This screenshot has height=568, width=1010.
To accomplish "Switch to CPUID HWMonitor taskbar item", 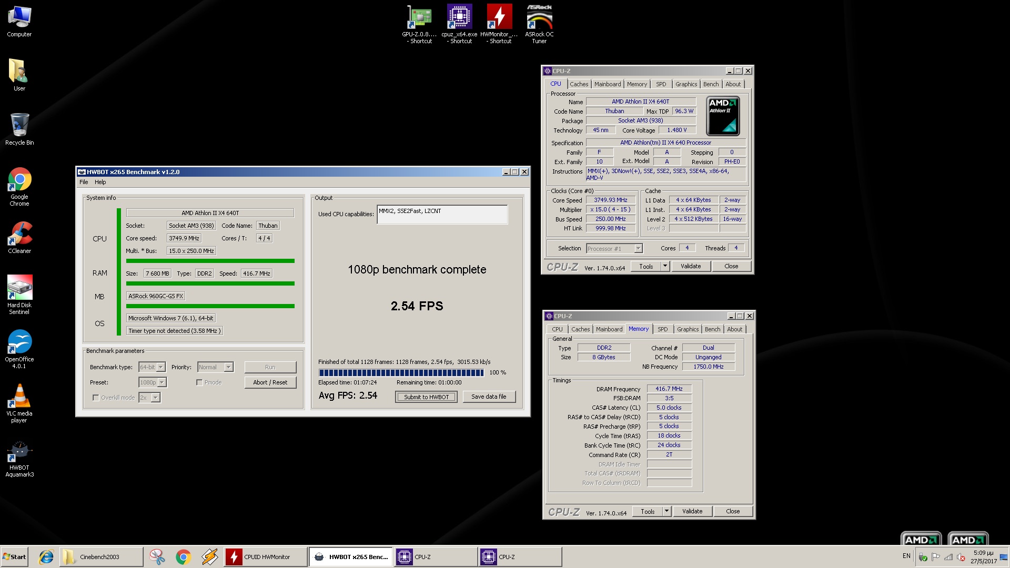I will pos(266,557).
